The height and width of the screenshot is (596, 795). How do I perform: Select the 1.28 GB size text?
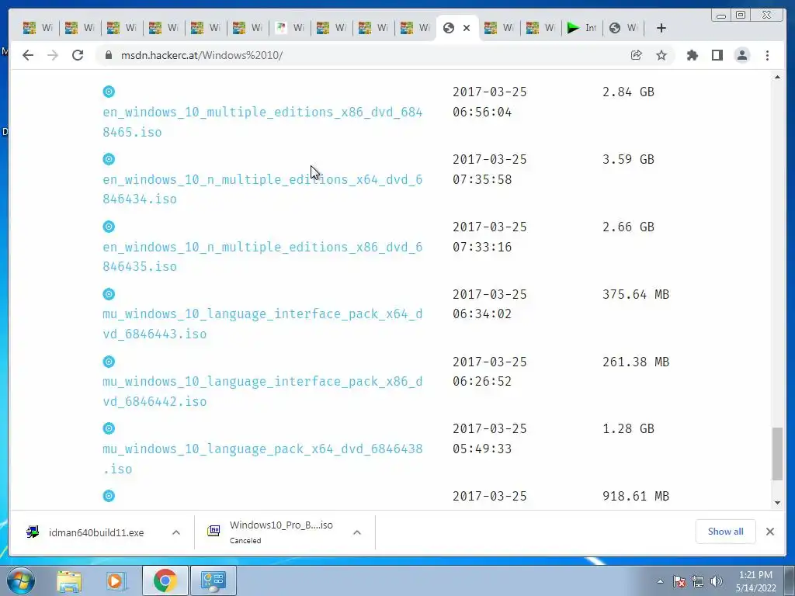(628, 428)
